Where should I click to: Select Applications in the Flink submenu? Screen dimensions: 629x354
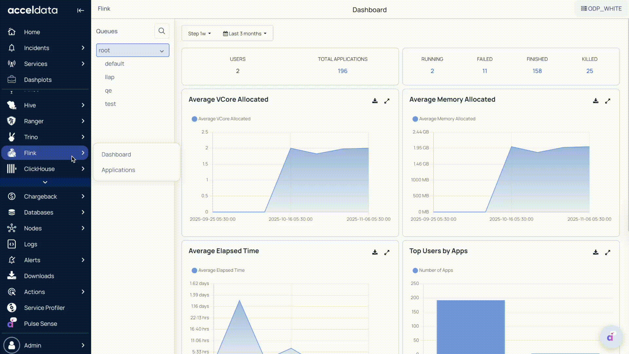point(118,170)
